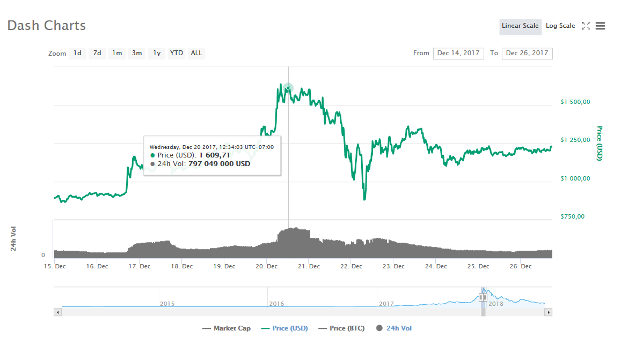Click the 16. Dec axis label

pyautogui.click(x=97, y=266)
